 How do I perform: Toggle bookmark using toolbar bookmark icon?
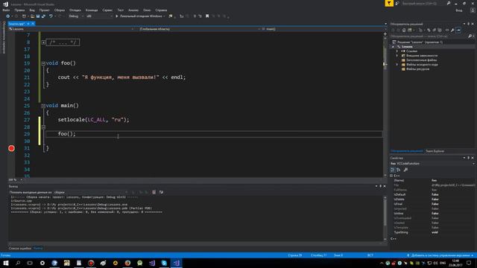[207, 16]
